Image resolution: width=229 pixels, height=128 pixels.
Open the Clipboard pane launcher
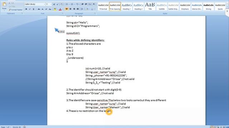22,14
